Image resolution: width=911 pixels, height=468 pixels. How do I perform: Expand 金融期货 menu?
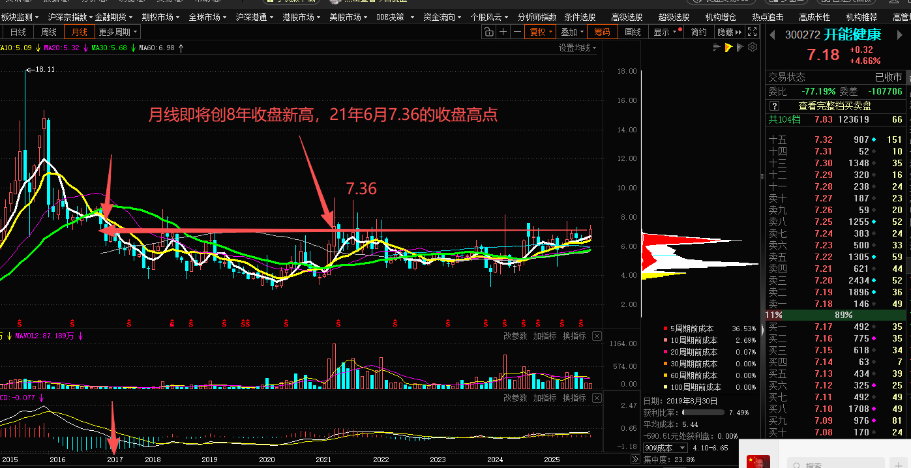(113, 17)
